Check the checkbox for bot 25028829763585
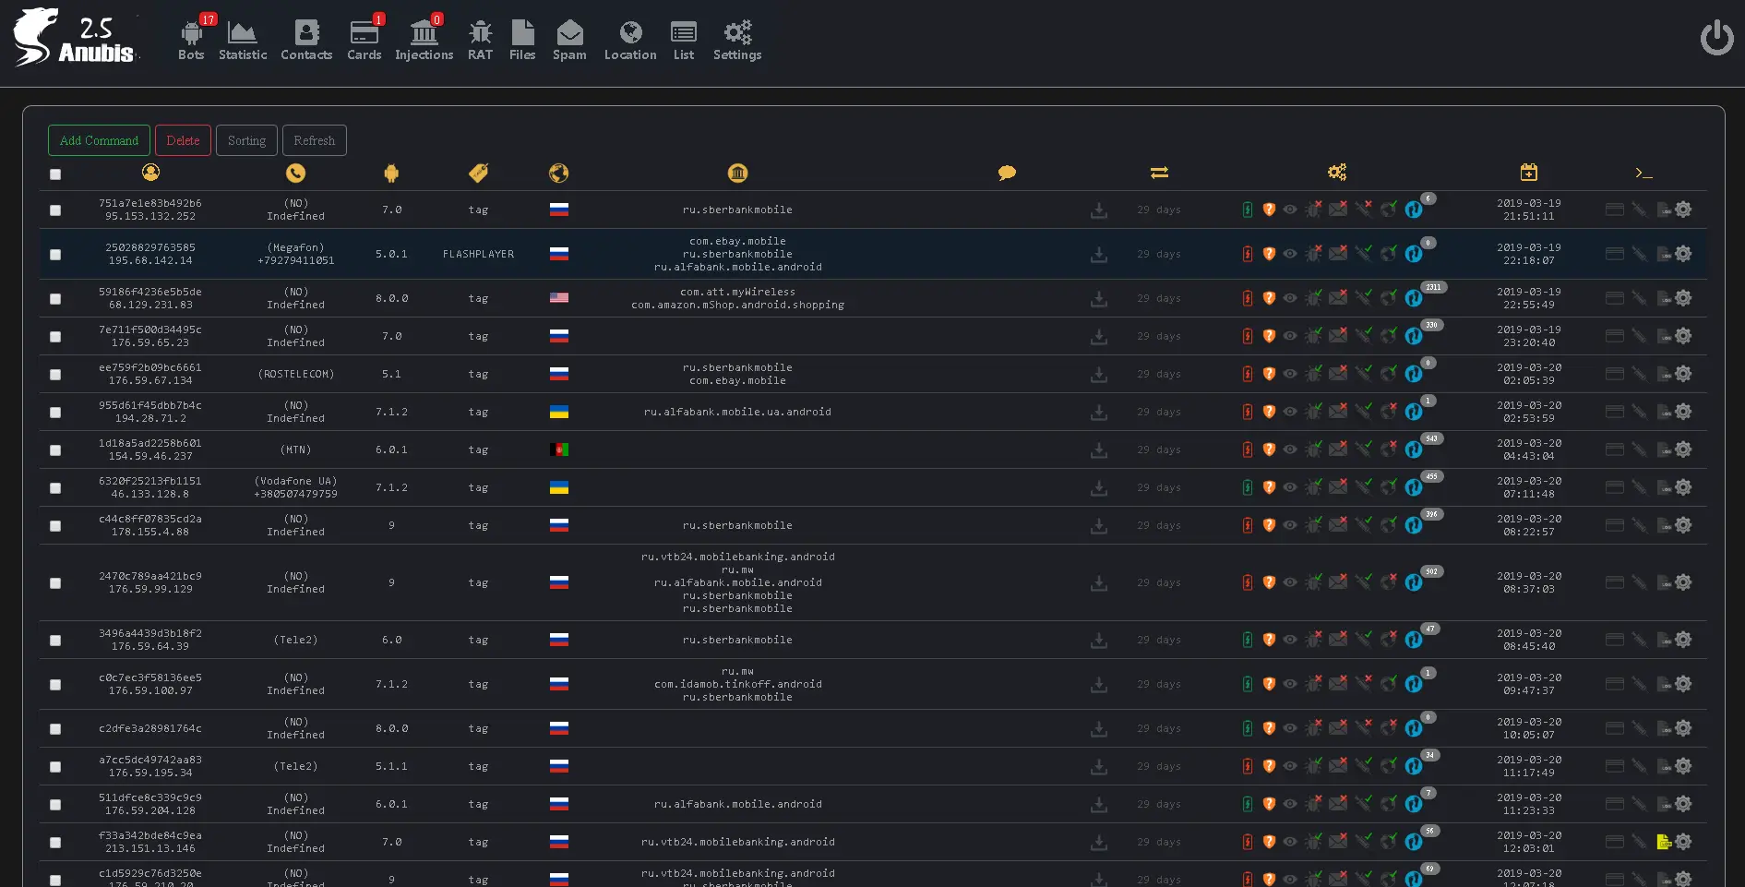1745x887 pixels. tap(55, 254)
